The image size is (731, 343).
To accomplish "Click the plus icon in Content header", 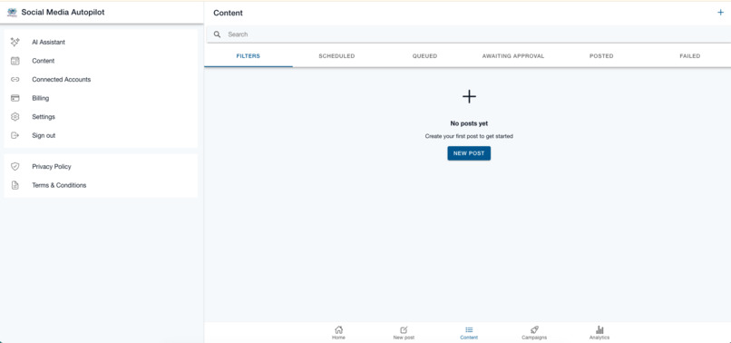I will pyautogui.click(x=720, y=13).
